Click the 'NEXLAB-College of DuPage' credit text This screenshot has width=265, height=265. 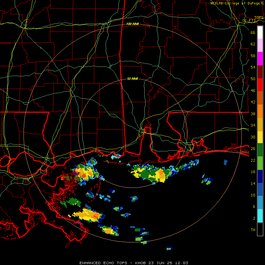pyautogui.click(x=235, y=3)
